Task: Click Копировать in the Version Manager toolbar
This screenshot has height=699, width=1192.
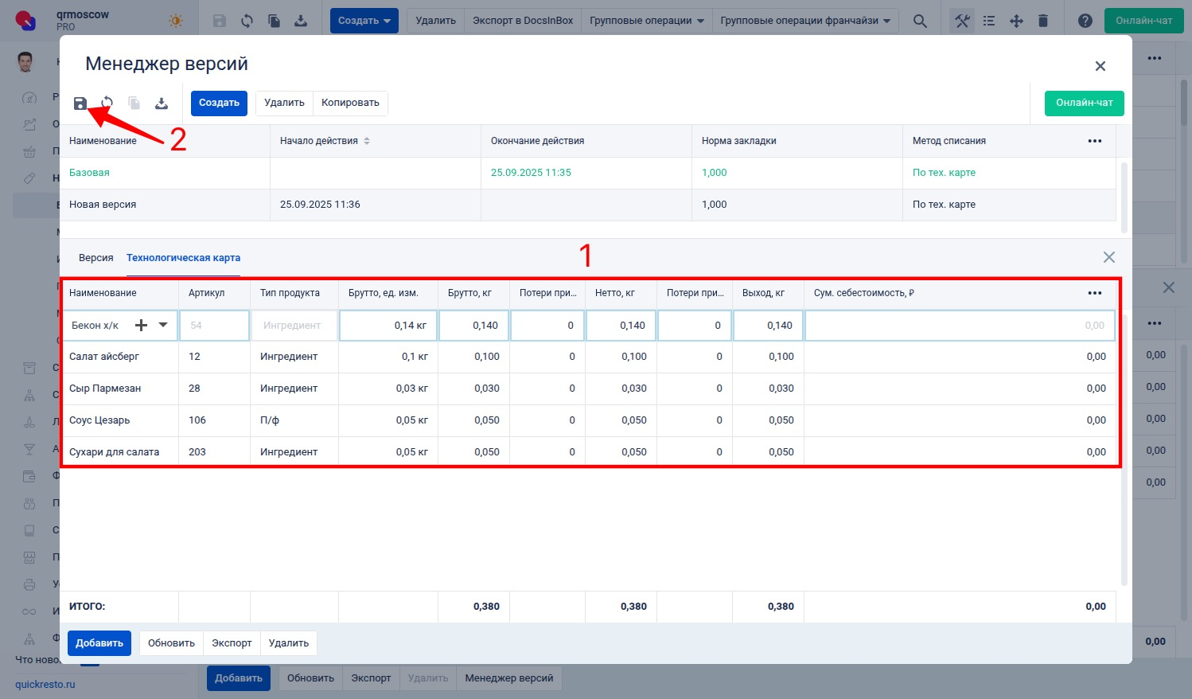Action: point(350,103)
